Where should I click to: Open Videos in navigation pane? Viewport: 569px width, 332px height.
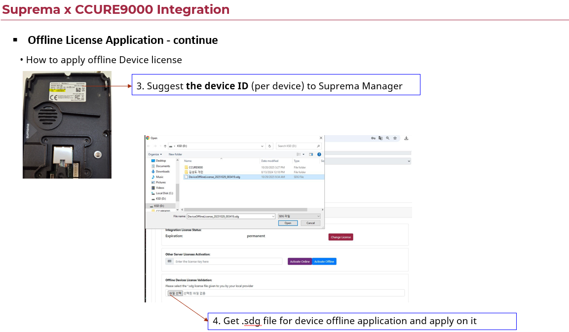158,188
